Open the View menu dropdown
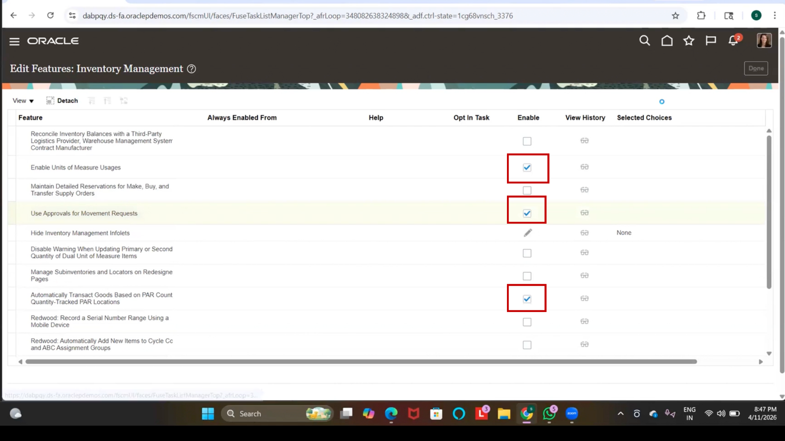The width and height of the screenshot is (785, 441). point(23,100)
